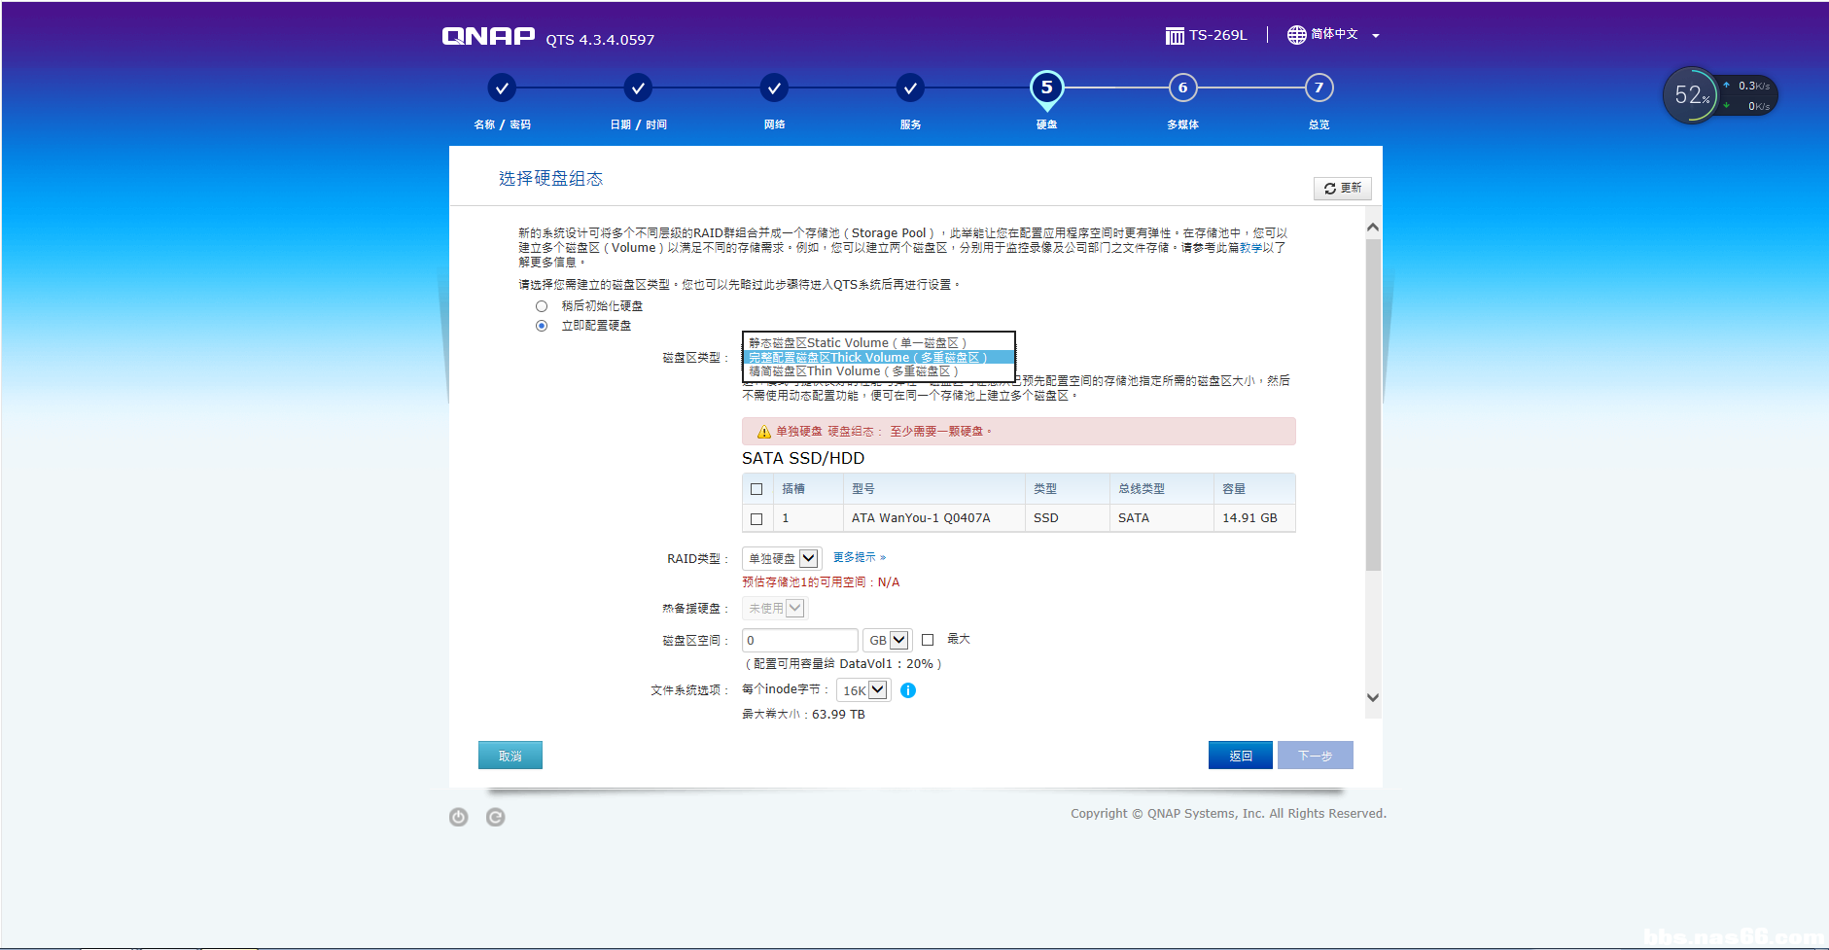
Task: Click the refresh icon on 更新 button
Action: coord(1330,188)
